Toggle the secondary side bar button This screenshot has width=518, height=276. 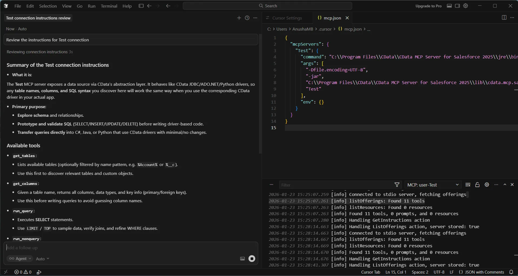[x=457, y=6]
